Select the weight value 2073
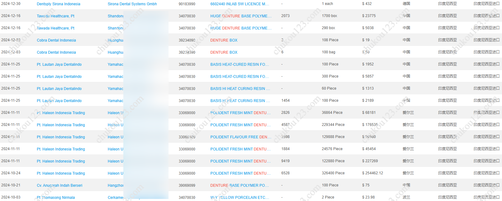502x201 pixels. coord(285,16)
